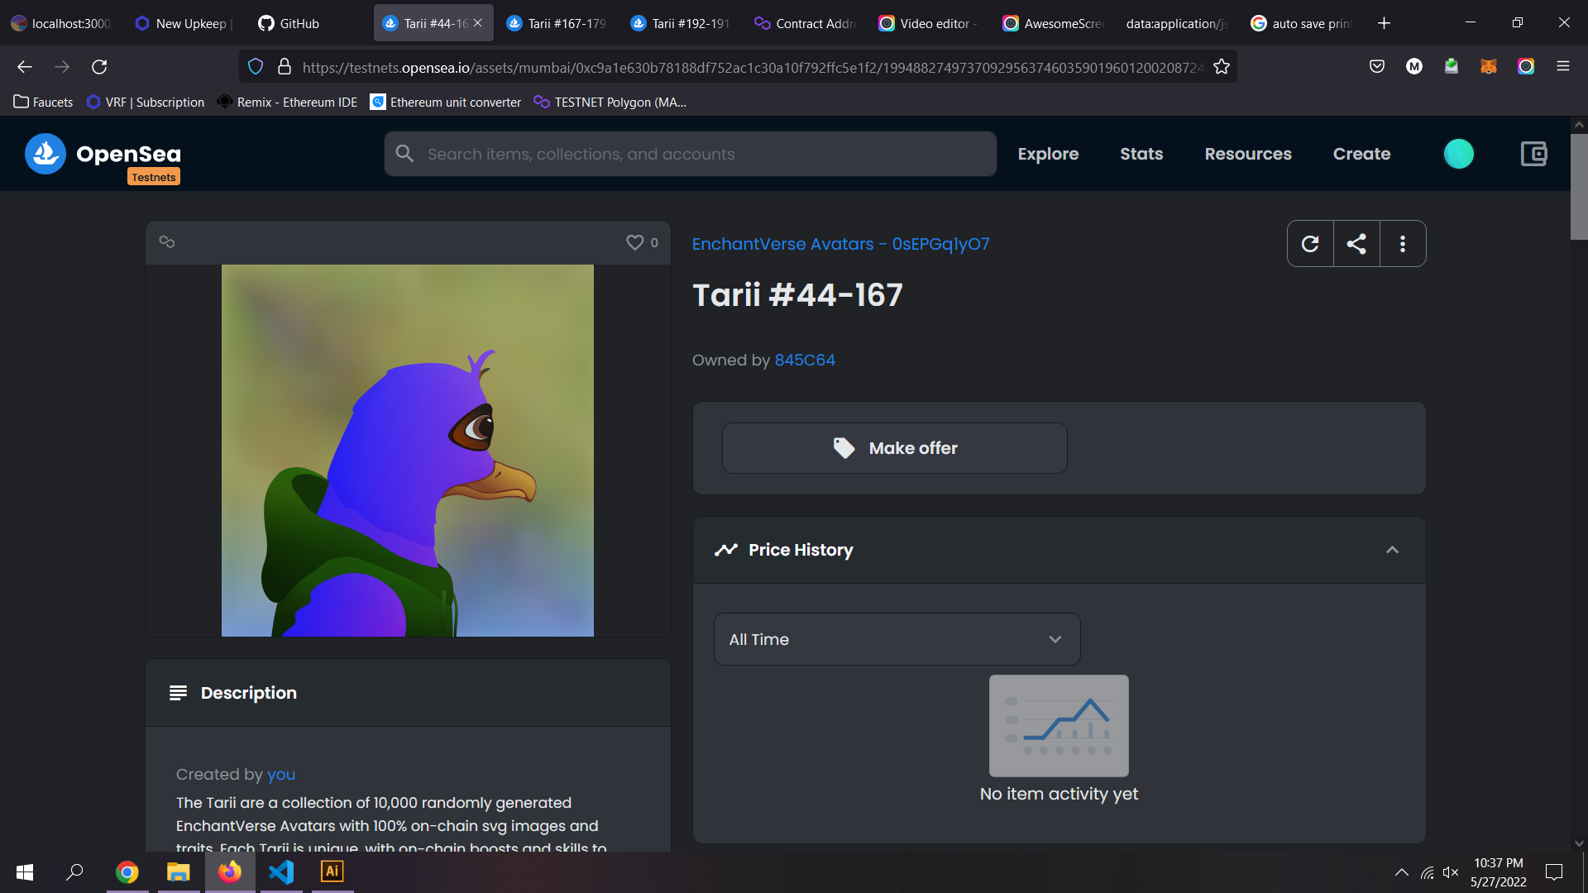Open the share icon menu
Image resolution: width=1588 pixels, height=893 pixels.
pos(1356,244)
